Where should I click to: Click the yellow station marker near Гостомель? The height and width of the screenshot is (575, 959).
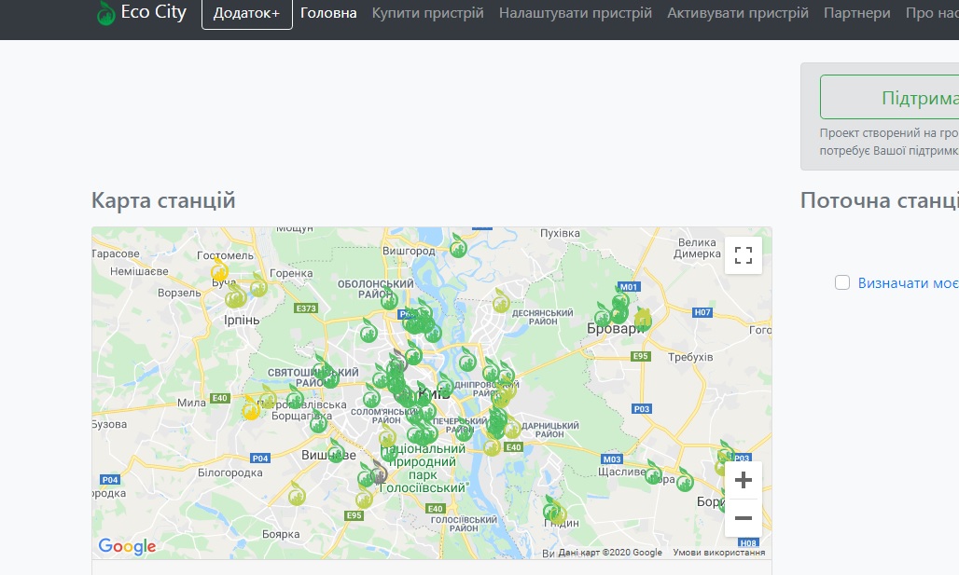[x=220, y=271]
